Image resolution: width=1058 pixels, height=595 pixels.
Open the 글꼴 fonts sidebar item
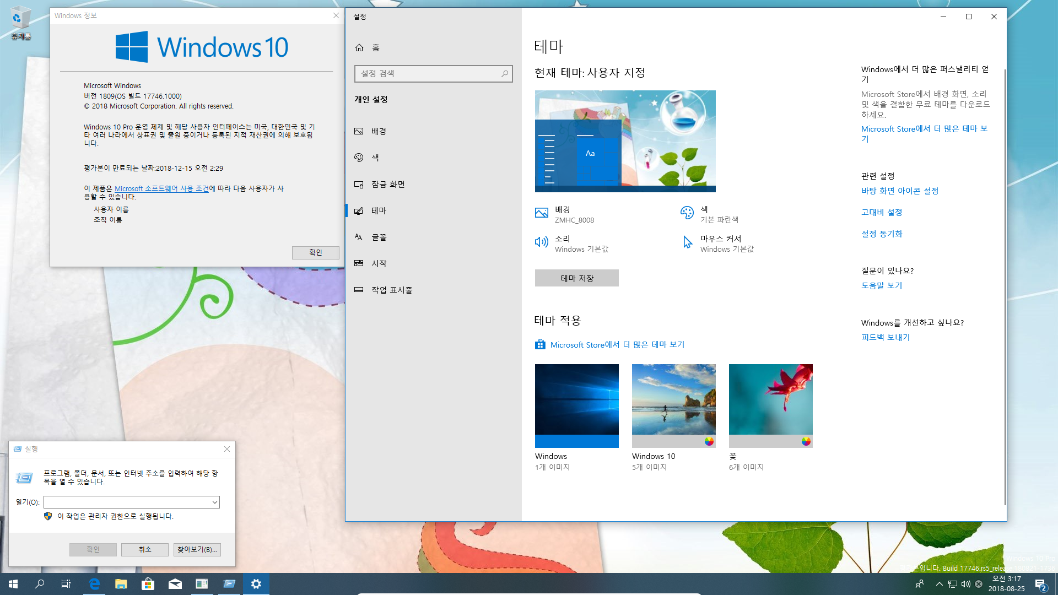433,237
